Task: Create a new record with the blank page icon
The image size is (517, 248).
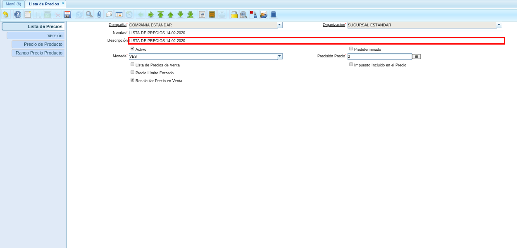Action: pyautogui.click(x=28, y=14)
